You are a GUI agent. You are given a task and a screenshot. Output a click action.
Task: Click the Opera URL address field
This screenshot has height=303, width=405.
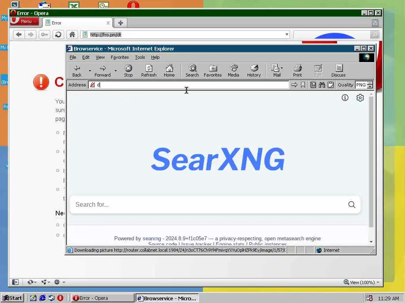(185, 35)
